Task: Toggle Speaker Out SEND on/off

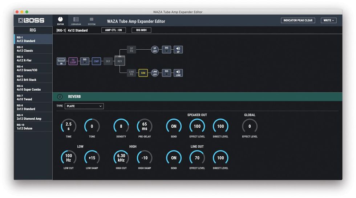Action: point(174,126)
